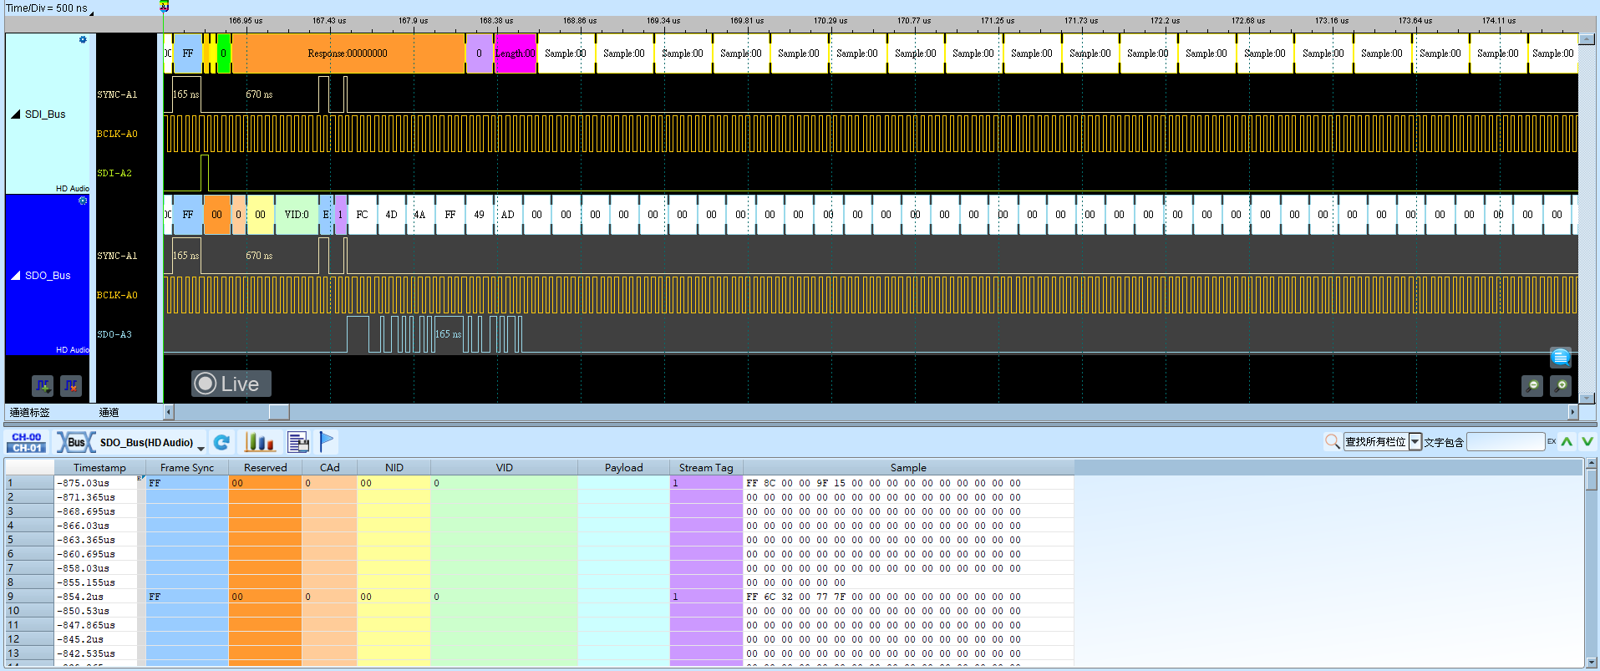Click the add channel waveform icon
The image size is (1600, 671).
click(x=43, y=385)
